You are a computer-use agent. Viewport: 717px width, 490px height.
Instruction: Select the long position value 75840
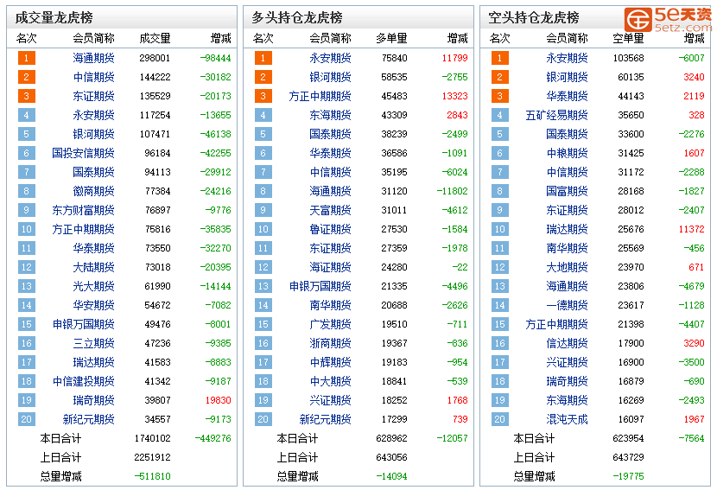(x=394, y=58)
